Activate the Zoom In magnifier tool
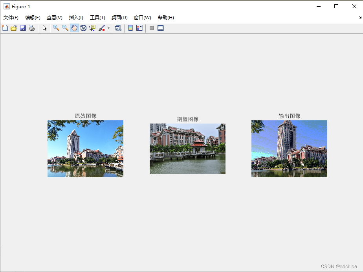The height and width of the screenshot is (272, 363). (56, 28)
